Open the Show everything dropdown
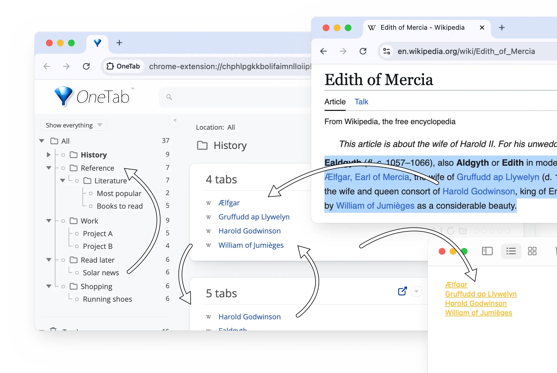Screen dimensions: 557x373 (x=74, y=125)
